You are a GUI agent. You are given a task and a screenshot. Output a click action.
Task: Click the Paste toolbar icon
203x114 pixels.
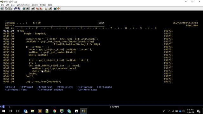[10, 9]
